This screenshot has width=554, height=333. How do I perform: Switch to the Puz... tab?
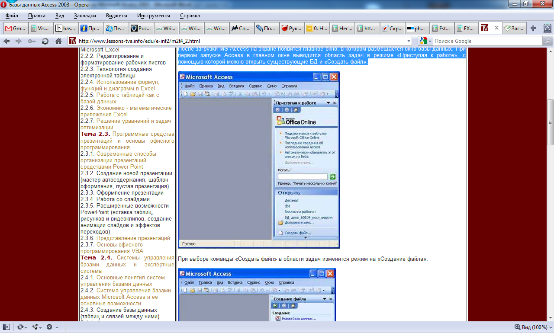[141, 29]
